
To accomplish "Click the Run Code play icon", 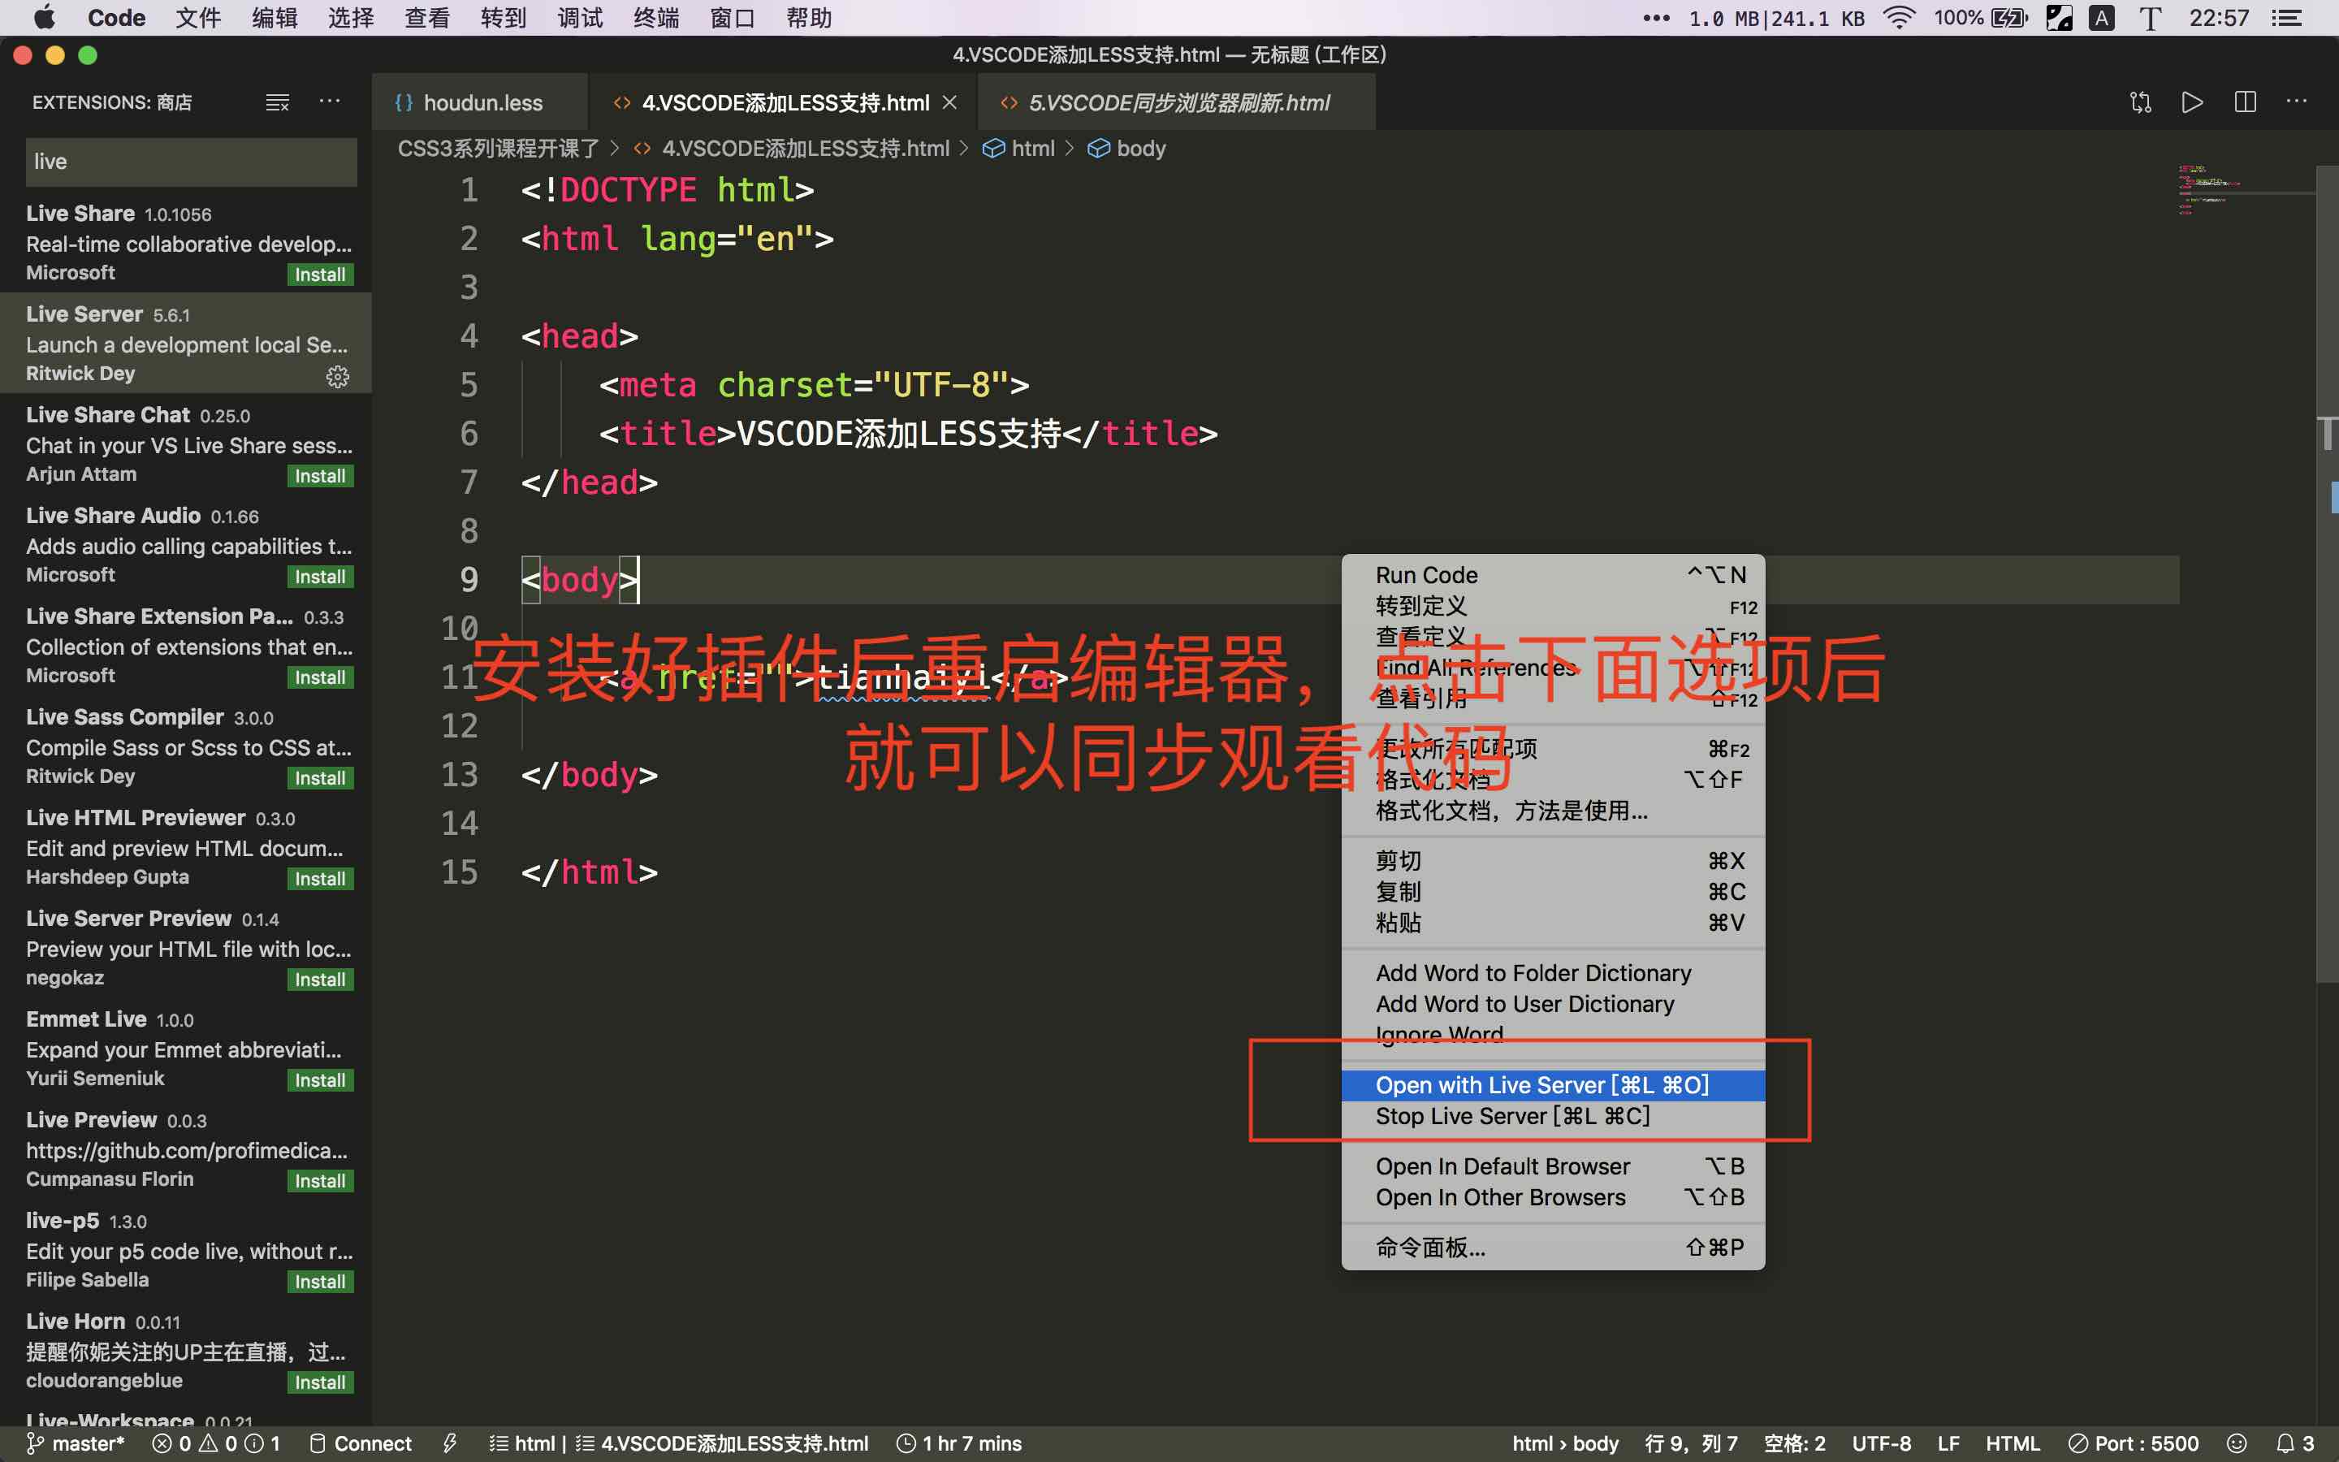I will point(2192,102).
